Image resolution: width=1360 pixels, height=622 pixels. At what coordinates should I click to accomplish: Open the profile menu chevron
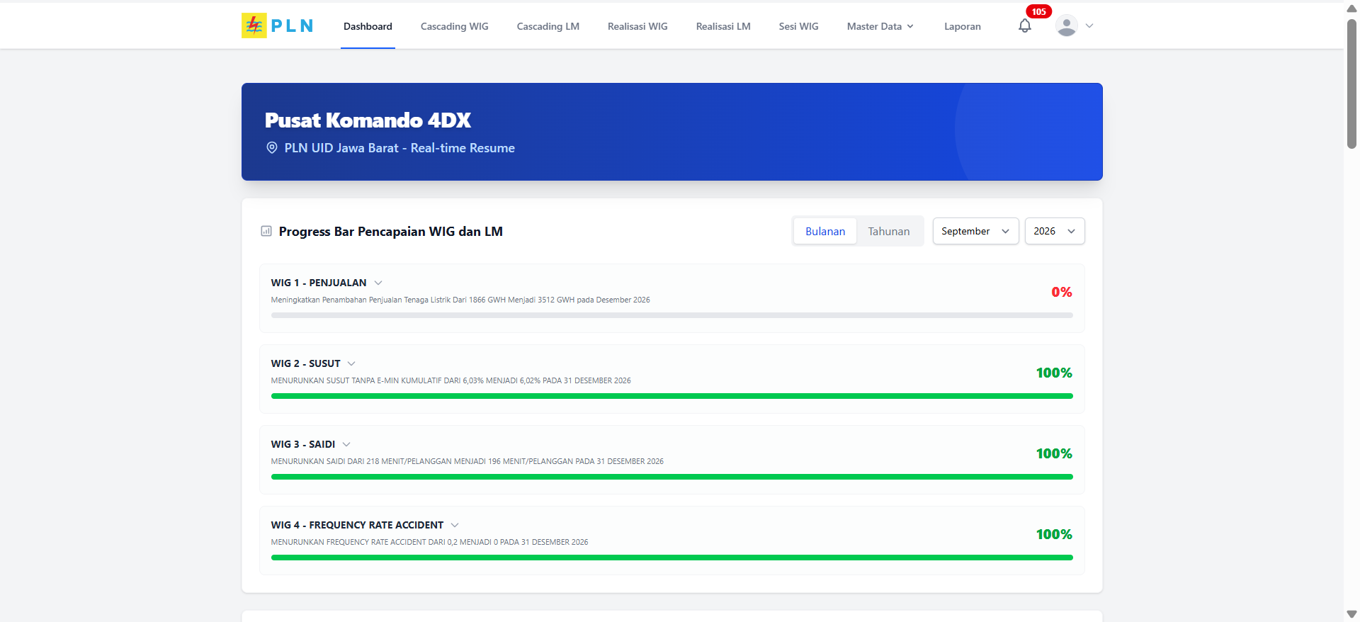tap(1089, 26)
